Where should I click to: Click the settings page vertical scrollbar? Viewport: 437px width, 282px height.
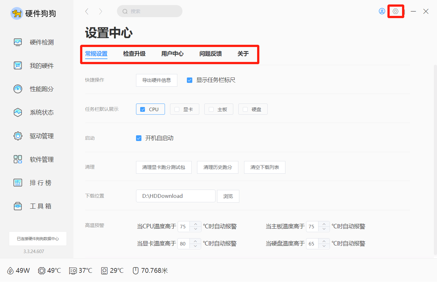coord(435,160)
